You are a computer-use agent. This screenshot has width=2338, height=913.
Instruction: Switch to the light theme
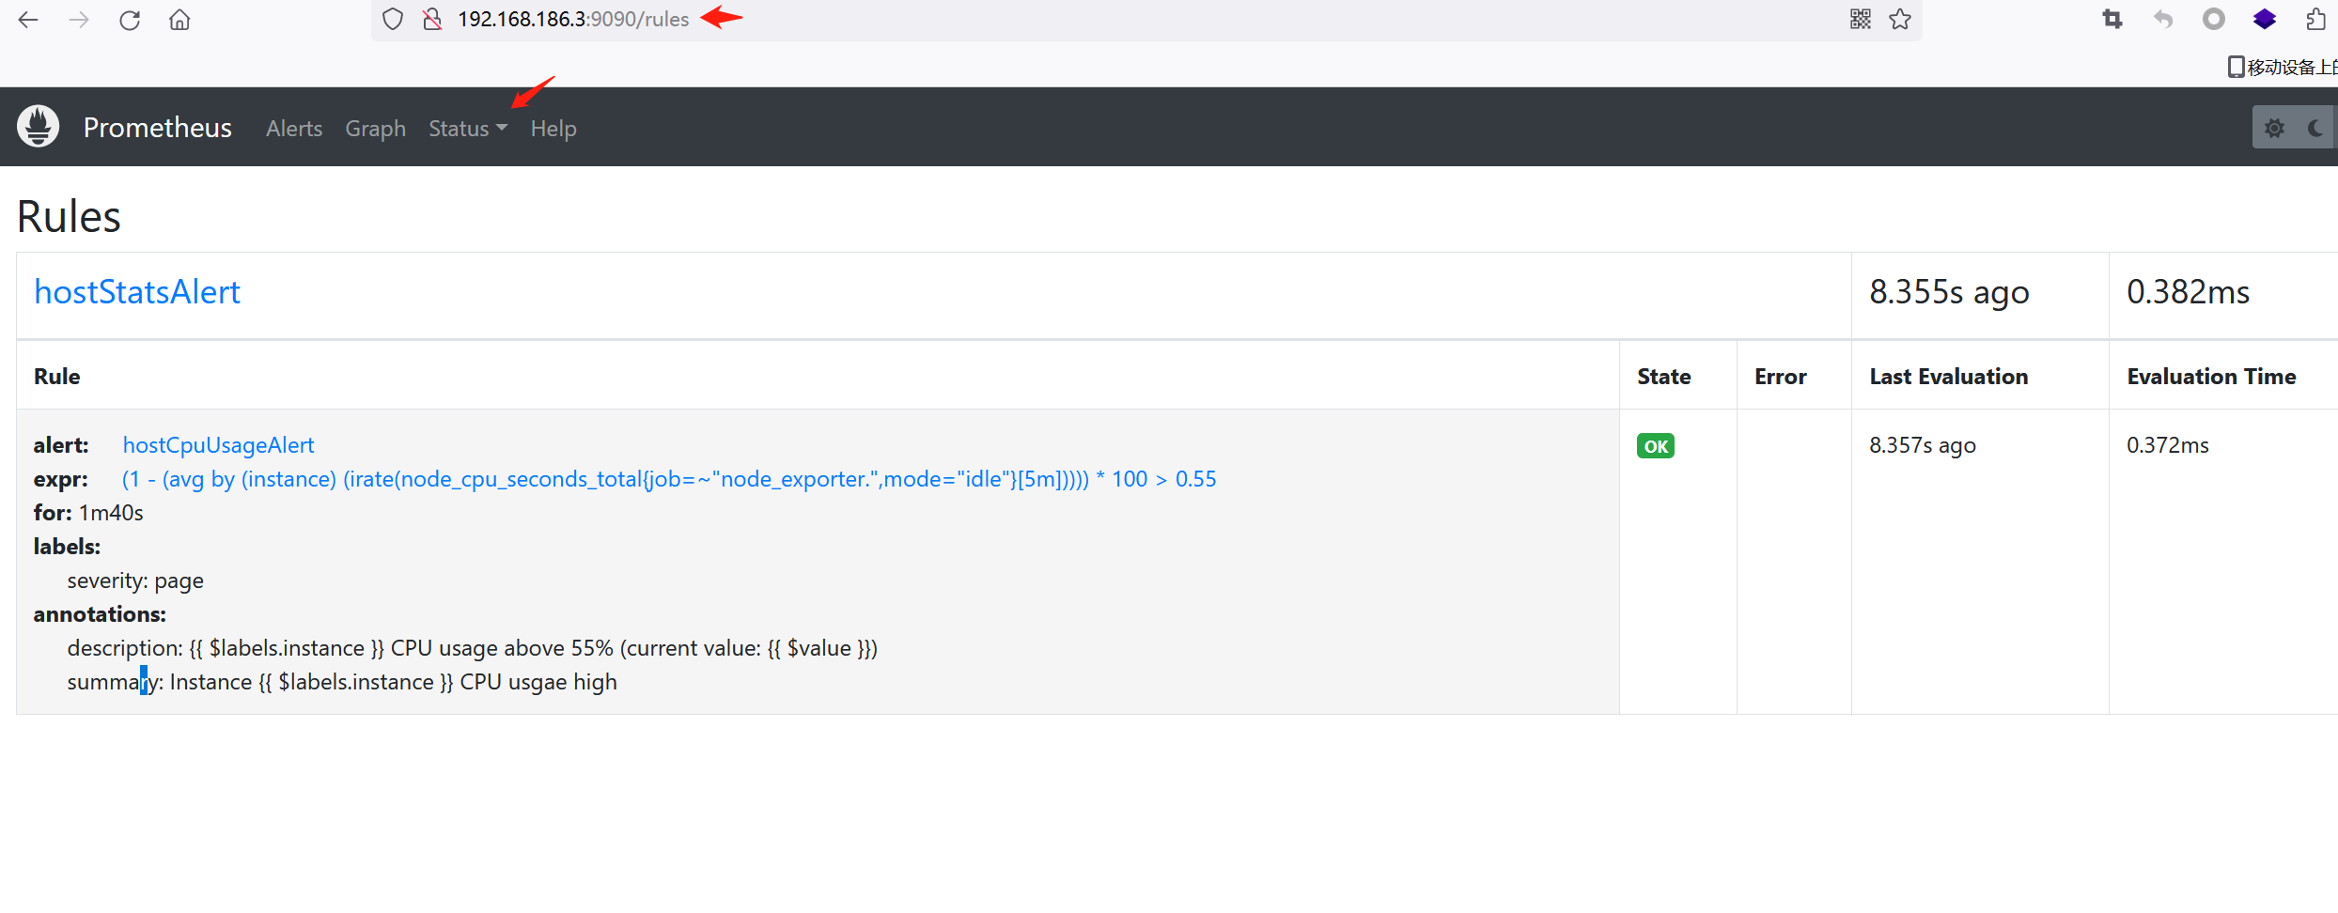(2274, 128)
